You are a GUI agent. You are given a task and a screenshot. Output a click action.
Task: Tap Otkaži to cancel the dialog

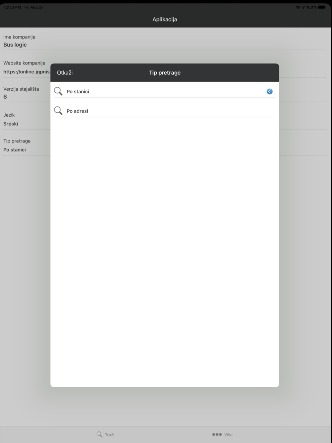(65, 73)
